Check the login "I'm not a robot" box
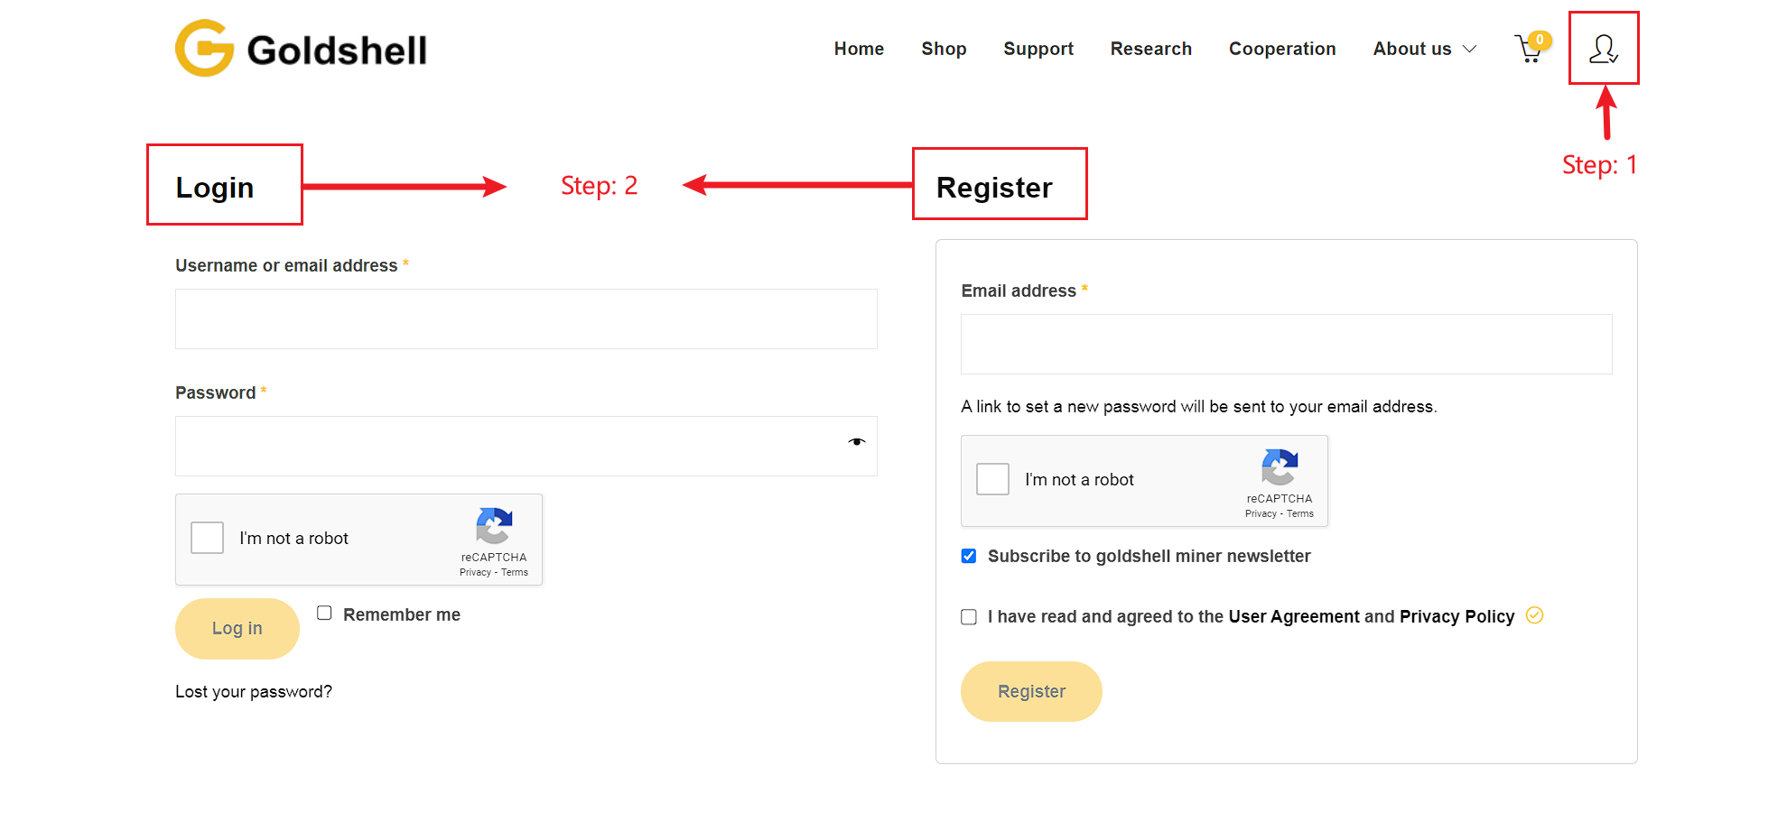 (x=208, y=538)
